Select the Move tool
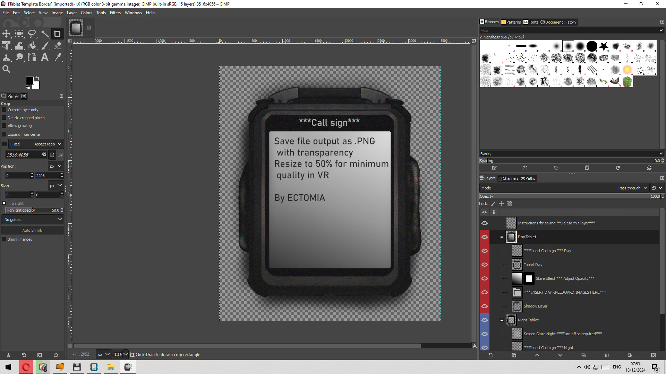This screenshot has height=374, width=666. pos(6,34)
